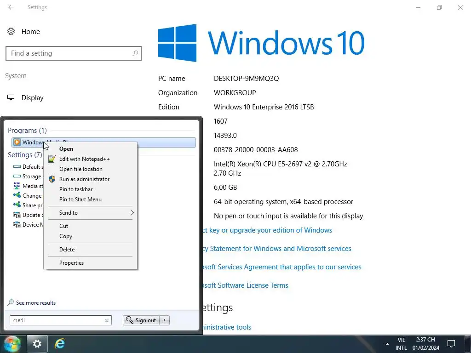Viewport: 471px width, 353px height.
Task: Open the clock showing 2:37 CH
Action: [x=425, y=344]
